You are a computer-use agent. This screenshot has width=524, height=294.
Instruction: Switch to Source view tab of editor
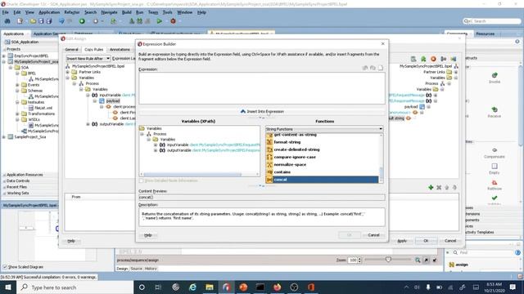[x=137, y=269]
